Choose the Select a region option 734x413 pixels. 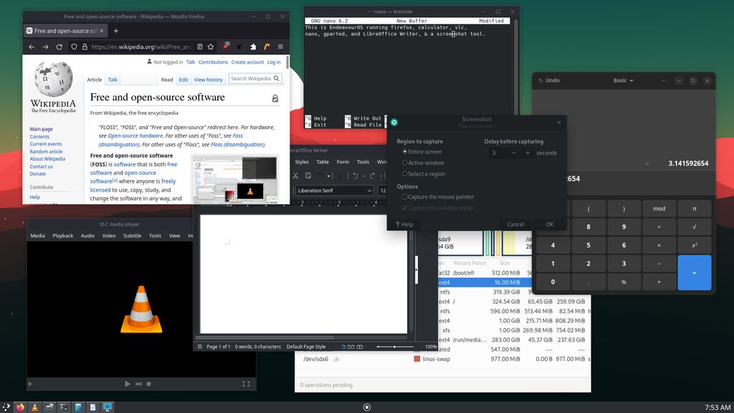[405, 174]
